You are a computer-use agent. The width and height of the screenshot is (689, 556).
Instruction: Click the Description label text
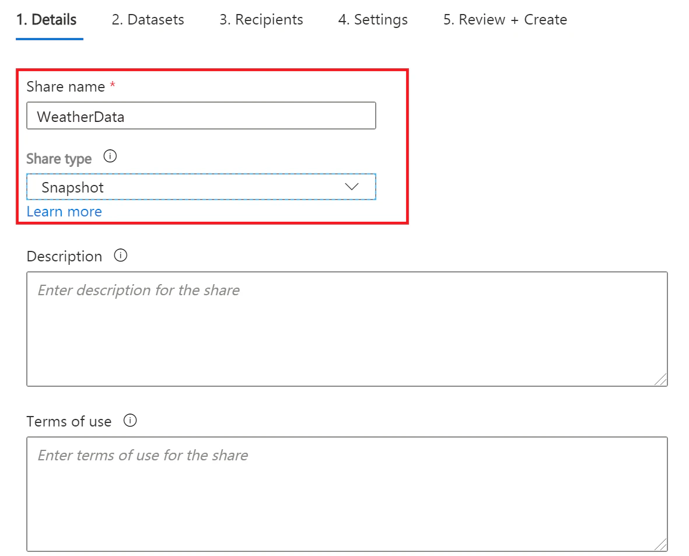tap(64, 257)
